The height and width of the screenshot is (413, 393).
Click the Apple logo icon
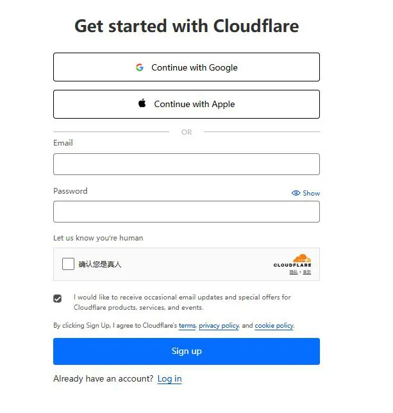142,103
